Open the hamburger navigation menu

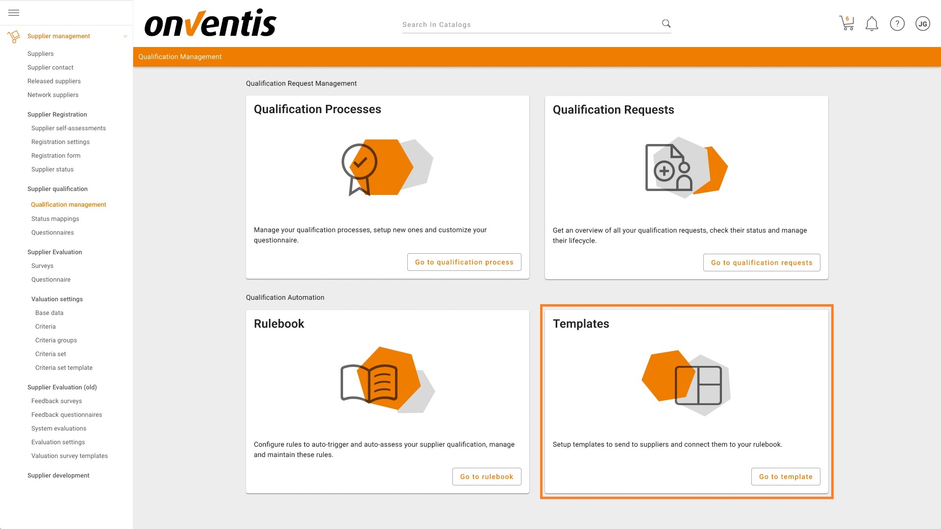click(13, 12)
